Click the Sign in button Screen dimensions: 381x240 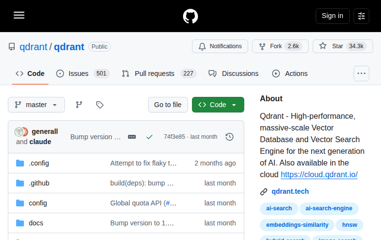pos(333,16)
